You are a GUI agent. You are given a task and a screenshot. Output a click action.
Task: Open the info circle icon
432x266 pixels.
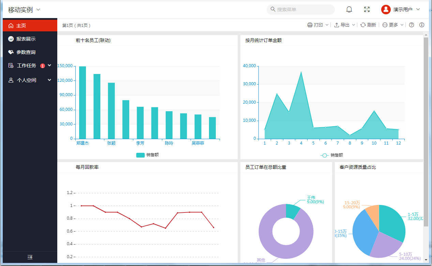[x=422, y=25]
